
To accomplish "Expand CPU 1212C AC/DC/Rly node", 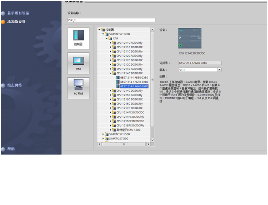I will point(111,56).
